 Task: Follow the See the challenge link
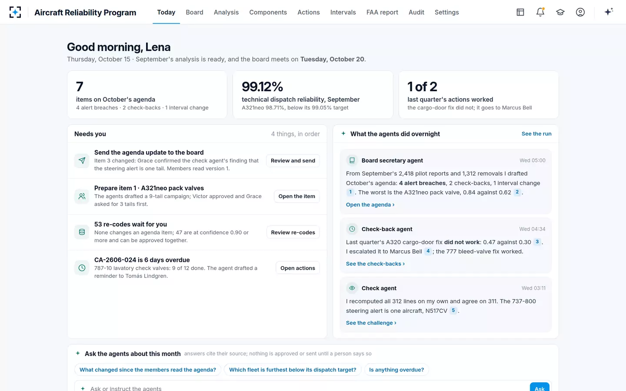[x=371, y=323]
